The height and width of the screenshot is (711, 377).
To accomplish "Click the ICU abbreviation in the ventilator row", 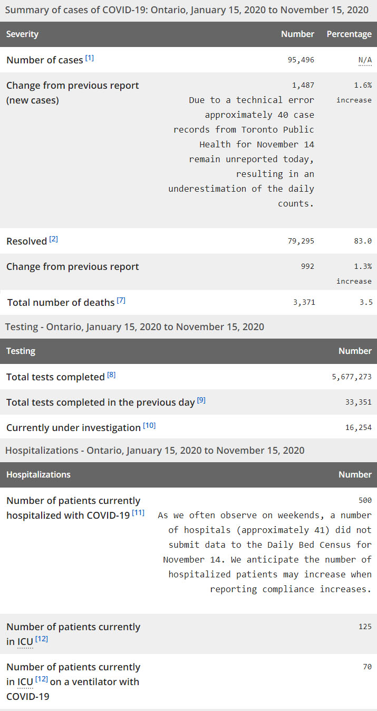I will pyautogui.click(x=25, y=682).
